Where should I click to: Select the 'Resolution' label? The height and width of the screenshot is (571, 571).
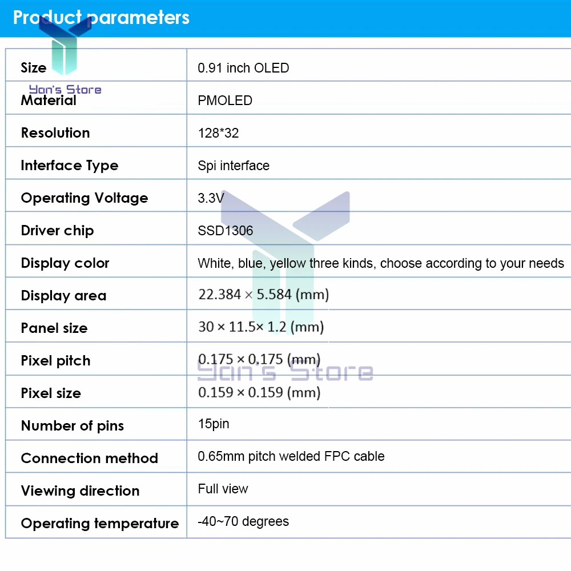point(55,132)
